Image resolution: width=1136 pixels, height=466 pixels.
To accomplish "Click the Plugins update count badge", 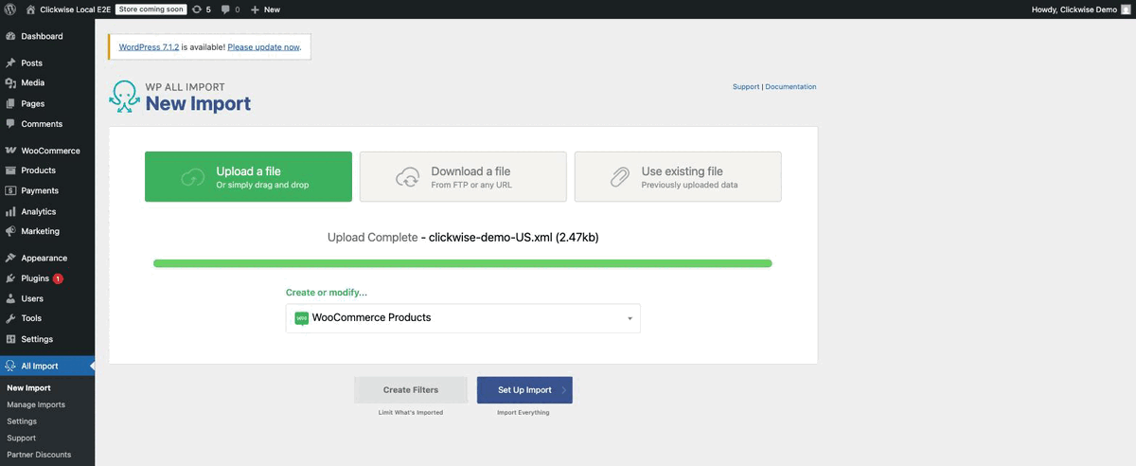I will [58, 278].
